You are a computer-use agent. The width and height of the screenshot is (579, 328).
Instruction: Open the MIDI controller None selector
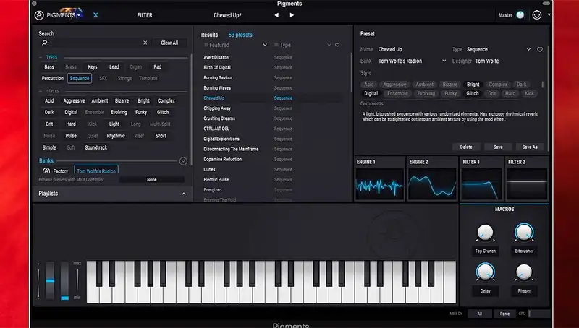152,180
